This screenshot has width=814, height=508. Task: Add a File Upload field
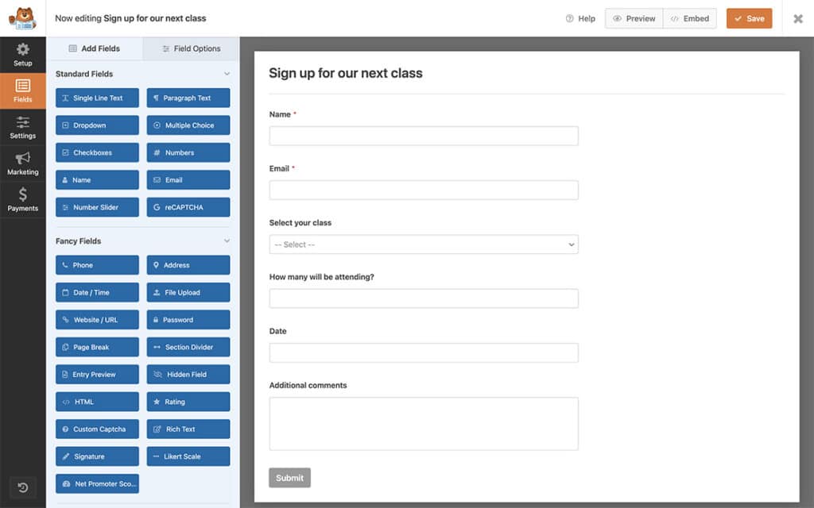point(188,292)
